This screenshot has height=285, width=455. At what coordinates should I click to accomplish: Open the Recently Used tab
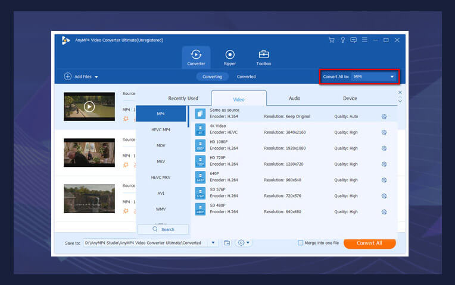coord(183,99)
